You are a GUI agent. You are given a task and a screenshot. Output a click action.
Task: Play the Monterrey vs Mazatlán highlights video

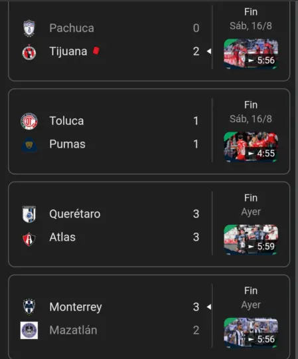point(251,333)
